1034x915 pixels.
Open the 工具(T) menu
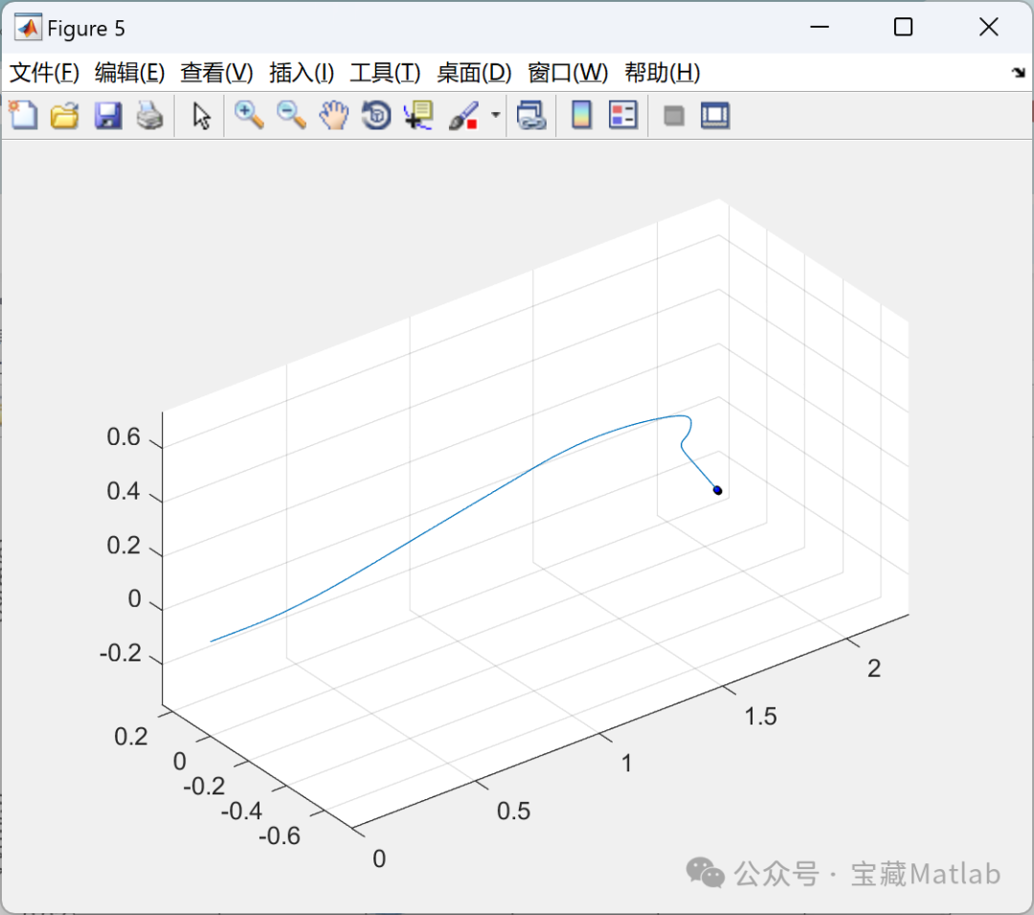(385, 73)
